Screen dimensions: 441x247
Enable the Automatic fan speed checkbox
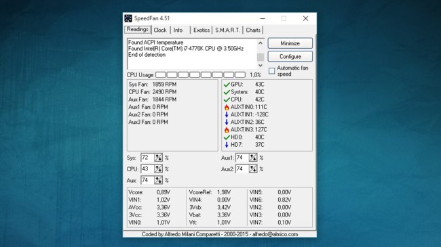271,71
